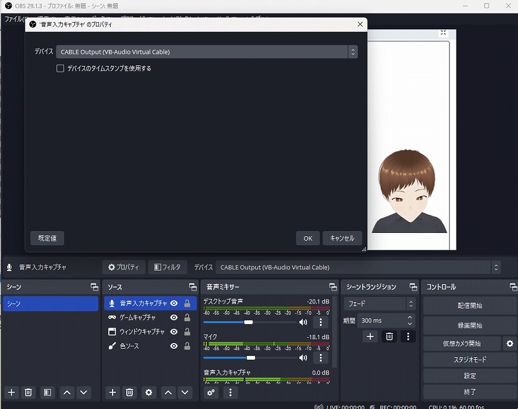Start virtual camera 仮想カメラ開始
The height and width of the screenshot is (409, 518).
coord(462,344)
